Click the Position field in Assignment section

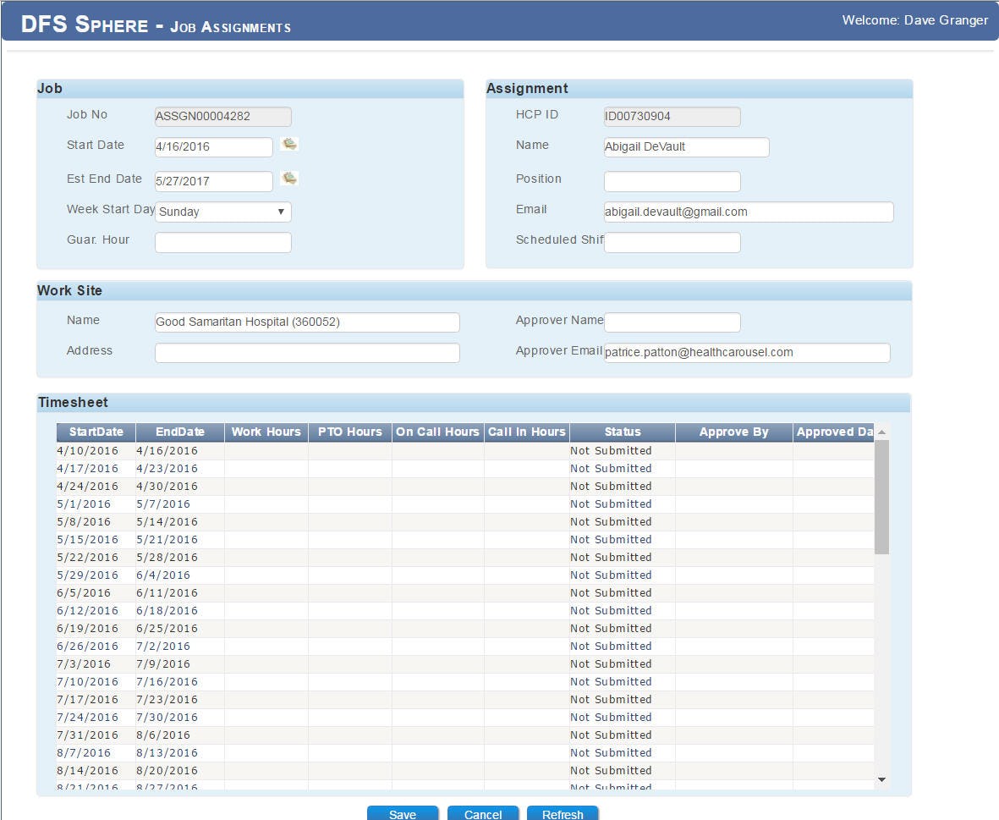[672, 181]
